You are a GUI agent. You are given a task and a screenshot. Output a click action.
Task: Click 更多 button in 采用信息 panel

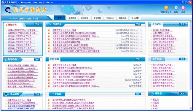pos(138,59)
